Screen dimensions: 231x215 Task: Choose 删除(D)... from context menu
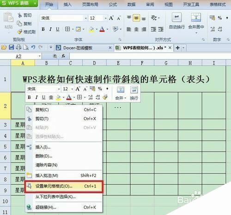(x=64, y=156)
